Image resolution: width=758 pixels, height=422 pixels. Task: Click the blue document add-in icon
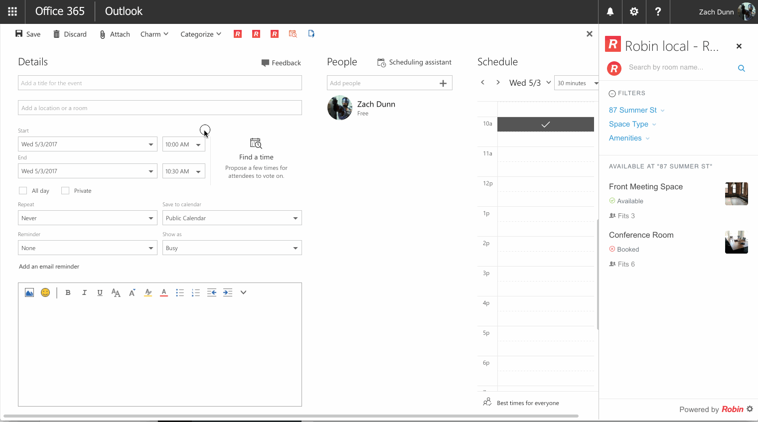[311, 34]
